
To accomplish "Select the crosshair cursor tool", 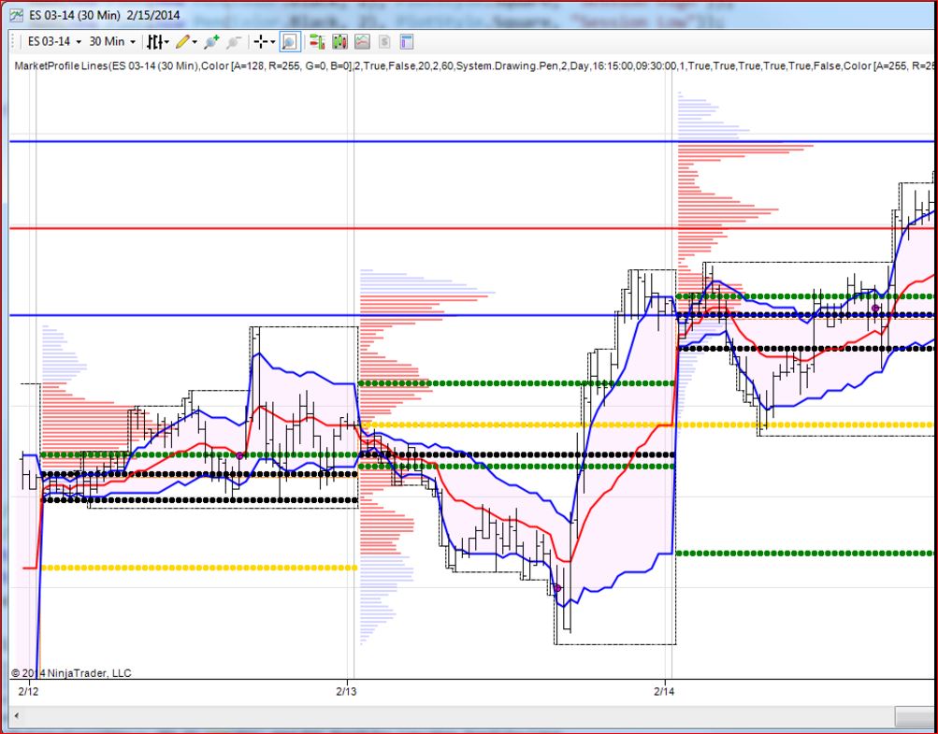I will (x=261, y=42).
